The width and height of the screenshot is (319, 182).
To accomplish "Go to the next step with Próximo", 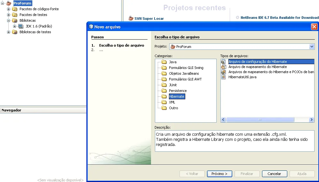I will (x=219, y=174).
